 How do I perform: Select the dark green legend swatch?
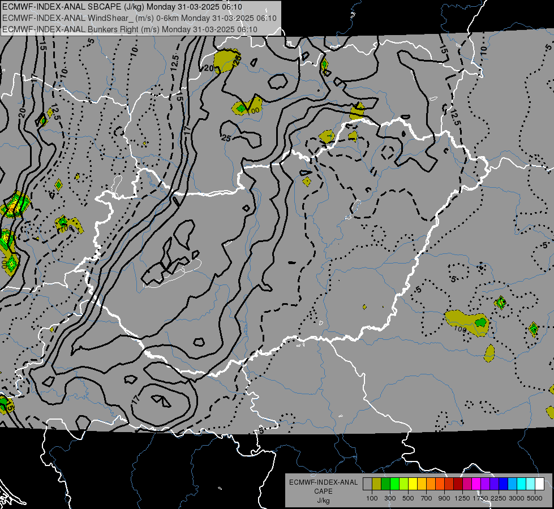pos(385,484)
